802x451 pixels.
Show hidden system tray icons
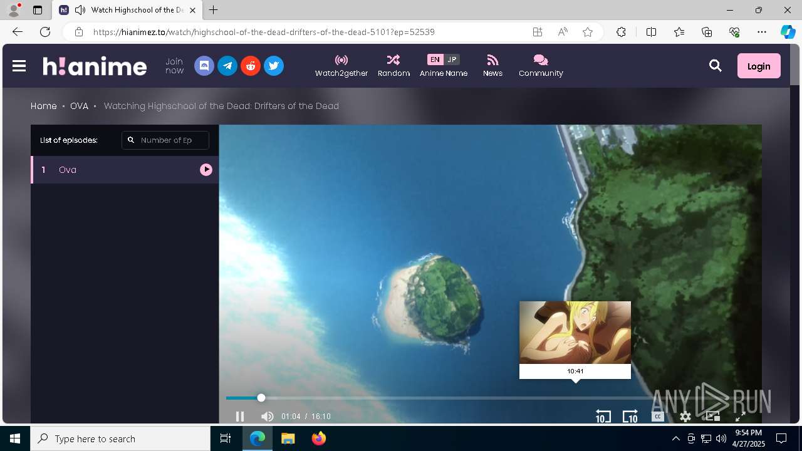pyautogui.click(x=675, y=438)
